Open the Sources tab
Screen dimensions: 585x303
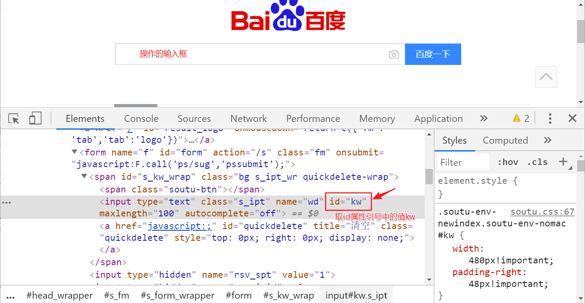coord(194,118)
